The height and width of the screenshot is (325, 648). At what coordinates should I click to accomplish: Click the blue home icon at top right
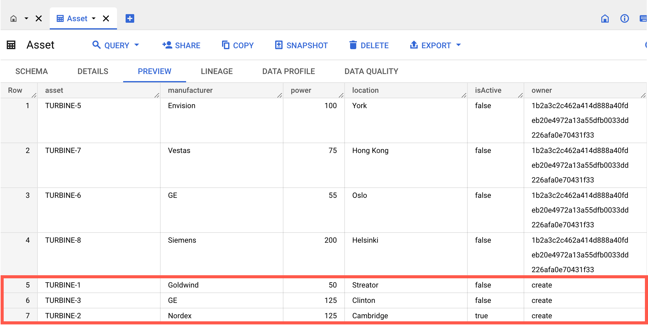point(605,19)
